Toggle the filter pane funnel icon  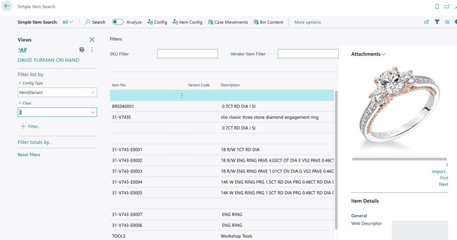[x=437, y=22]
